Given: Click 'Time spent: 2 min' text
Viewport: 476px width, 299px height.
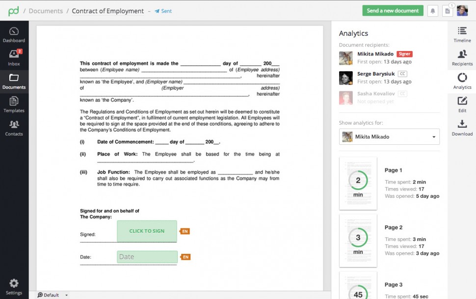Looking at the screenshot, I should pos(405,182).
